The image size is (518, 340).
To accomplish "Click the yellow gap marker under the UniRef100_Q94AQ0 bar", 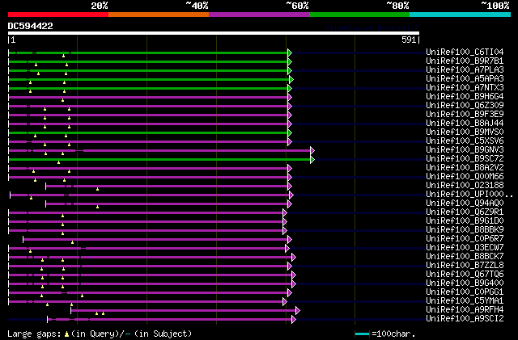I will point(97,207).
